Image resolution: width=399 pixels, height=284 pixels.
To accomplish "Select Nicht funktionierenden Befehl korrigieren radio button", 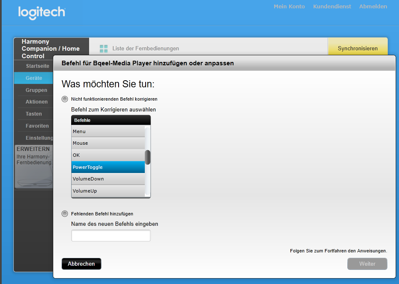I will click(64, 99).
